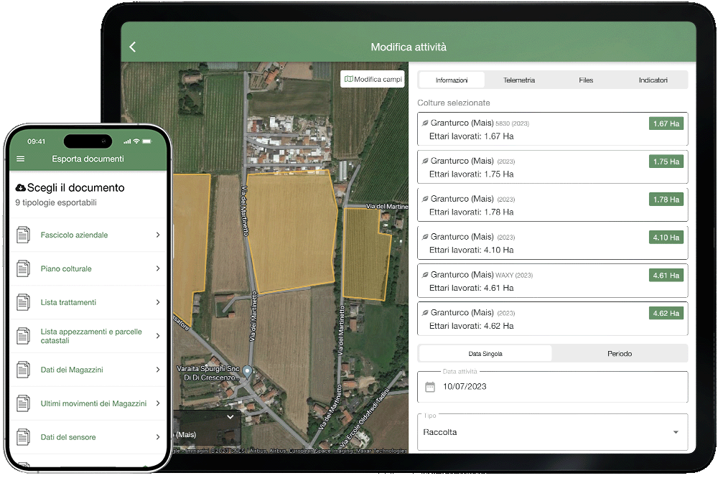Open Dati dei Magazzini document
This screenshot has width=718, height=478.
pyautogui.click(x=88, y=370)
